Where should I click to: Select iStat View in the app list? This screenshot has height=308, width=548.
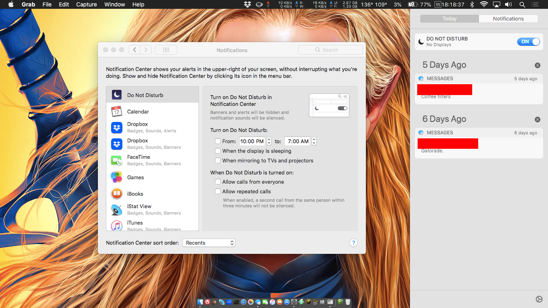click(x=152, y=210)
